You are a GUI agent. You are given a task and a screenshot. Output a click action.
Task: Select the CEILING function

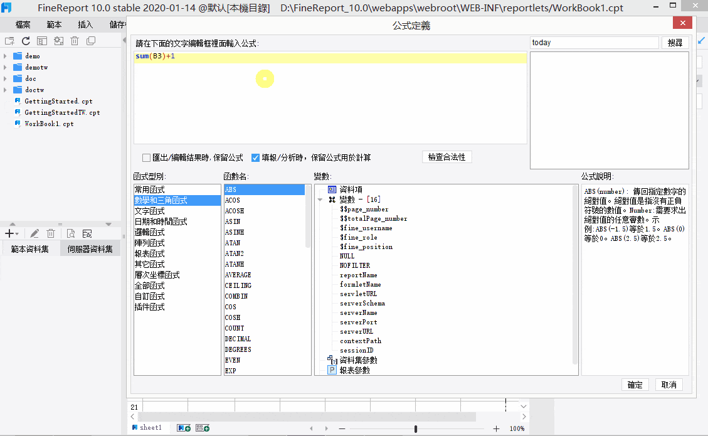coord(265,285)
